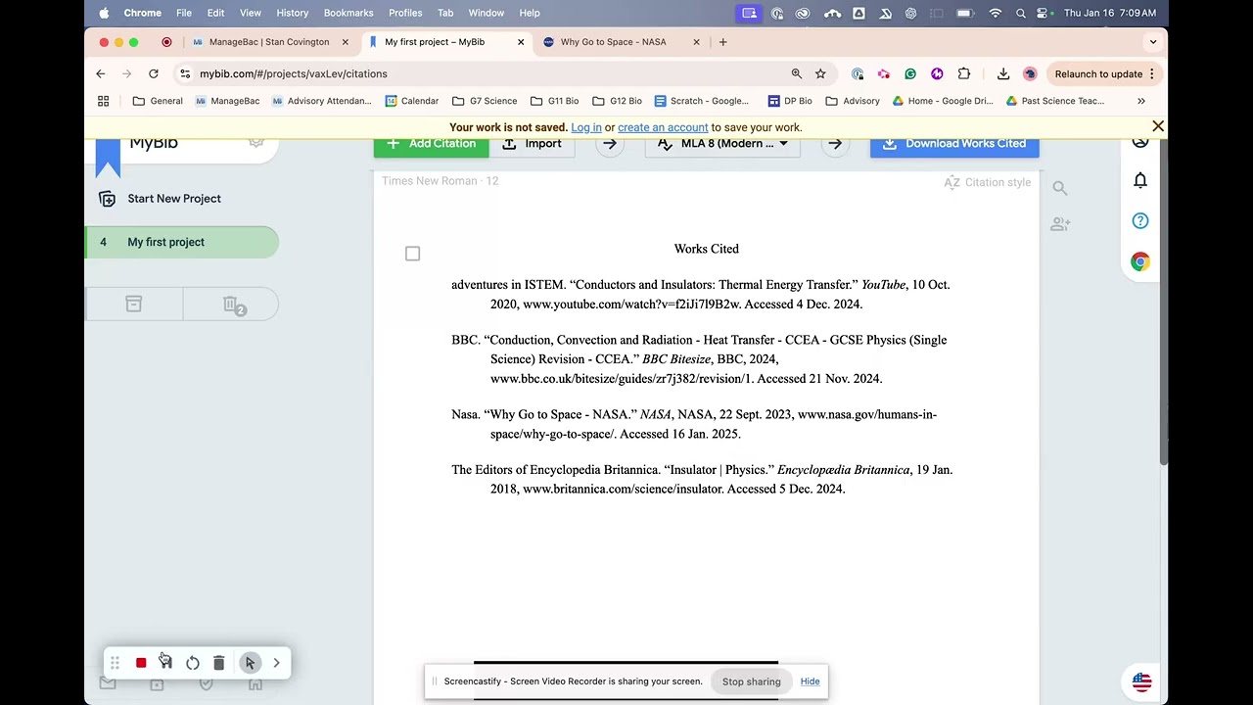Open the View menu
This screenshot has height=705, width=1253.
tap(251, 13)
